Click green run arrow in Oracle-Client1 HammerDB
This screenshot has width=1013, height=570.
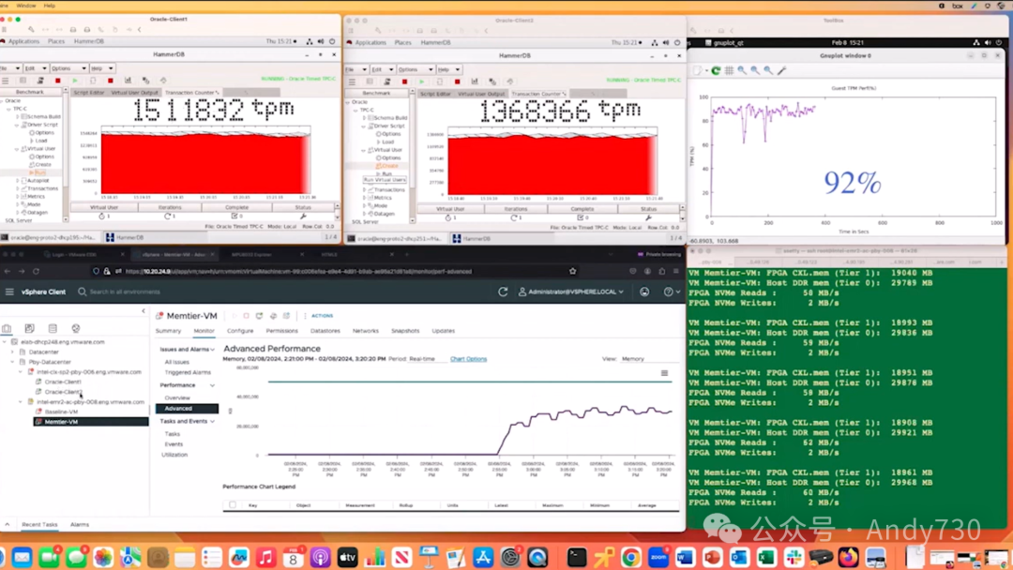(x=75, y=81)
